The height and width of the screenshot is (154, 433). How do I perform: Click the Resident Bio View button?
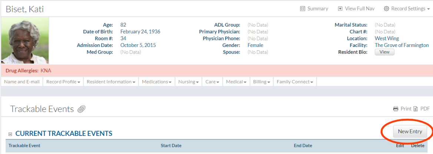click(384, 52)
